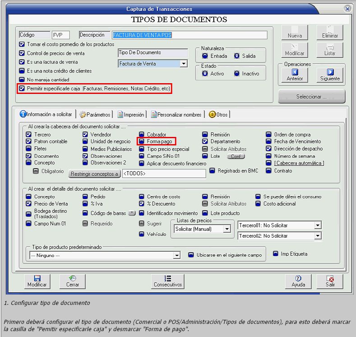Expand the Factura de Venta dropdown
Image resolution: width=356 pixels, height=337 pixels.
tap(183, 64)
